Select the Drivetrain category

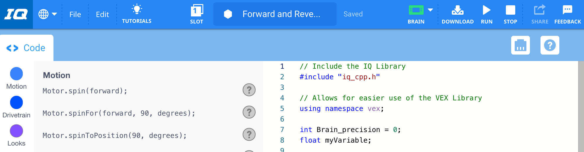point(16,102)
